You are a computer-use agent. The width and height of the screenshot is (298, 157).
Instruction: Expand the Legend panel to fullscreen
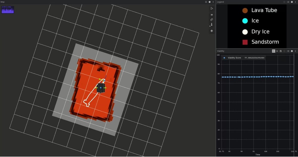[x=288, y=2]
